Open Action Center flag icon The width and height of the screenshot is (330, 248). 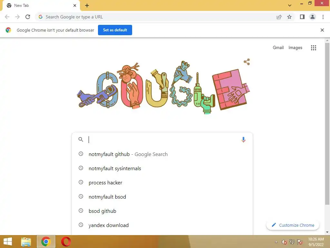coord(300,242)
